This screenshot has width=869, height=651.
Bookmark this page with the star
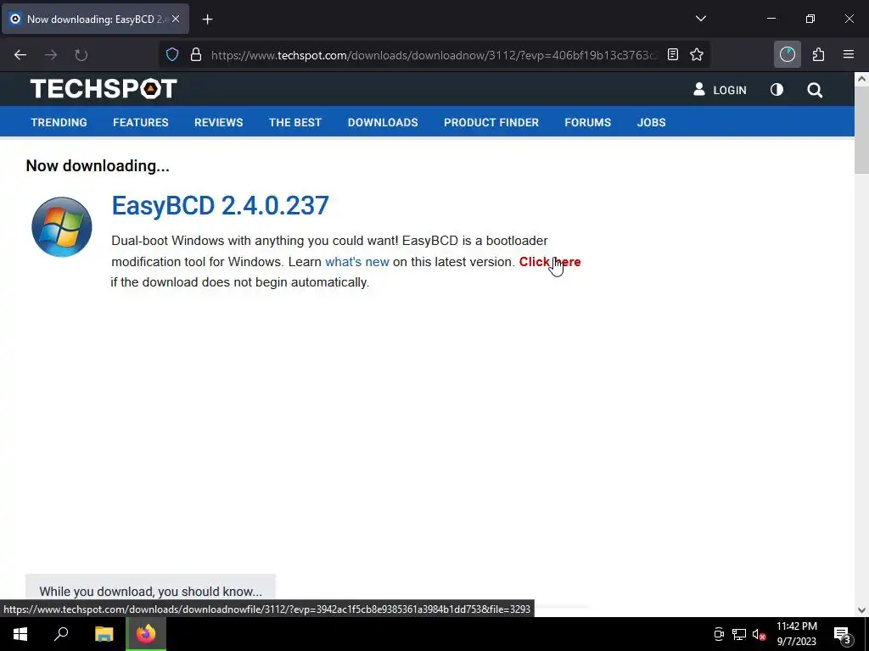[697, 54]
